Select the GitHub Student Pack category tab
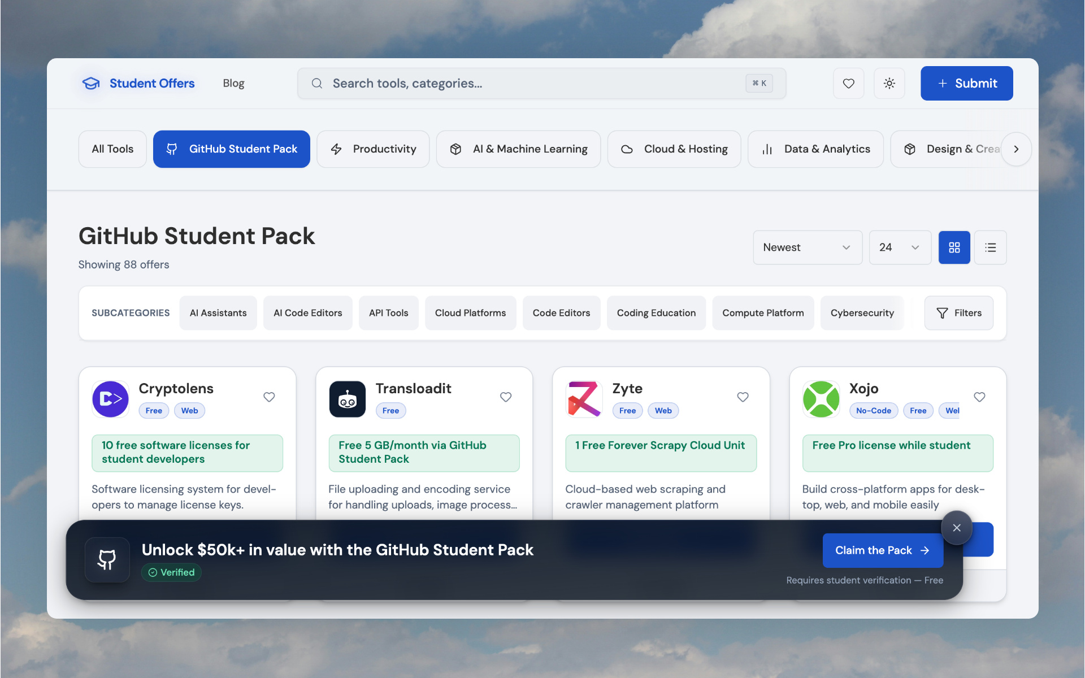Image resolution: width=1085 pixels, height=678 pixels. [x=231, y=149]
